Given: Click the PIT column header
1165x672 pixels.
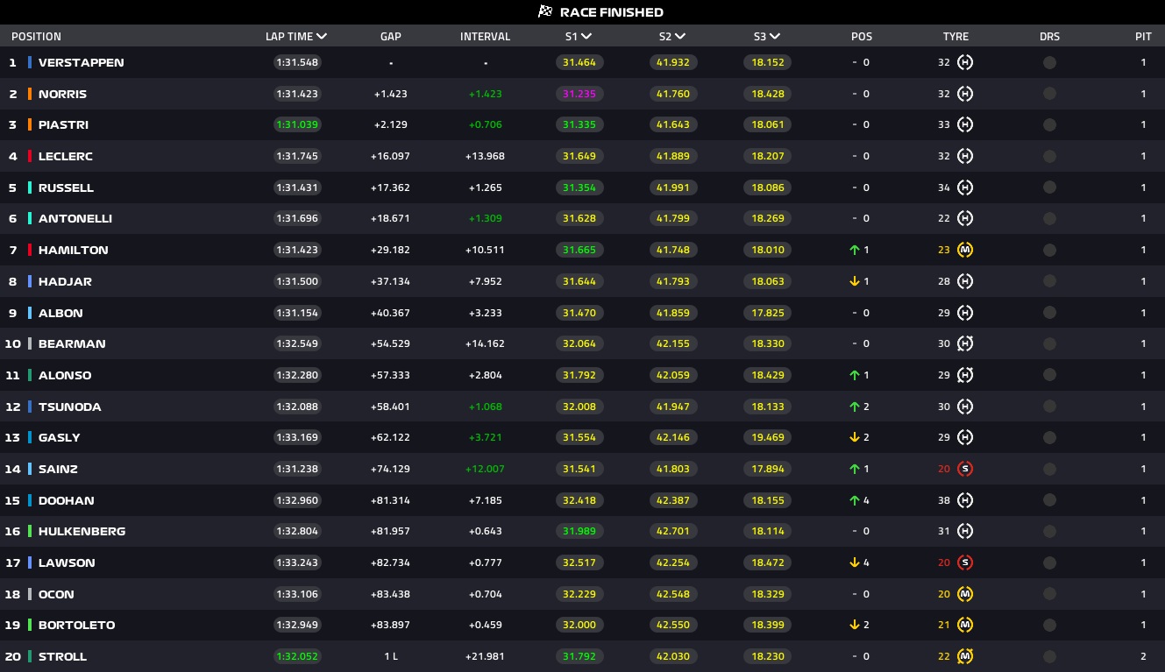Looking at the screenshot, I should [1143, 37].
